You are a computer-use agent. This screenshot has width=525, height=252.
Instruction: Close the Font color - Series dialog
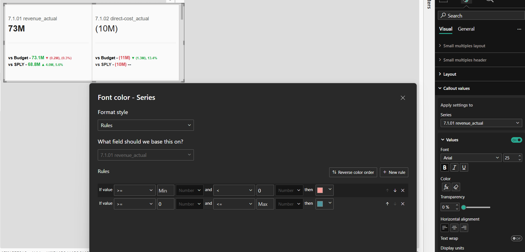coord(403,98)
